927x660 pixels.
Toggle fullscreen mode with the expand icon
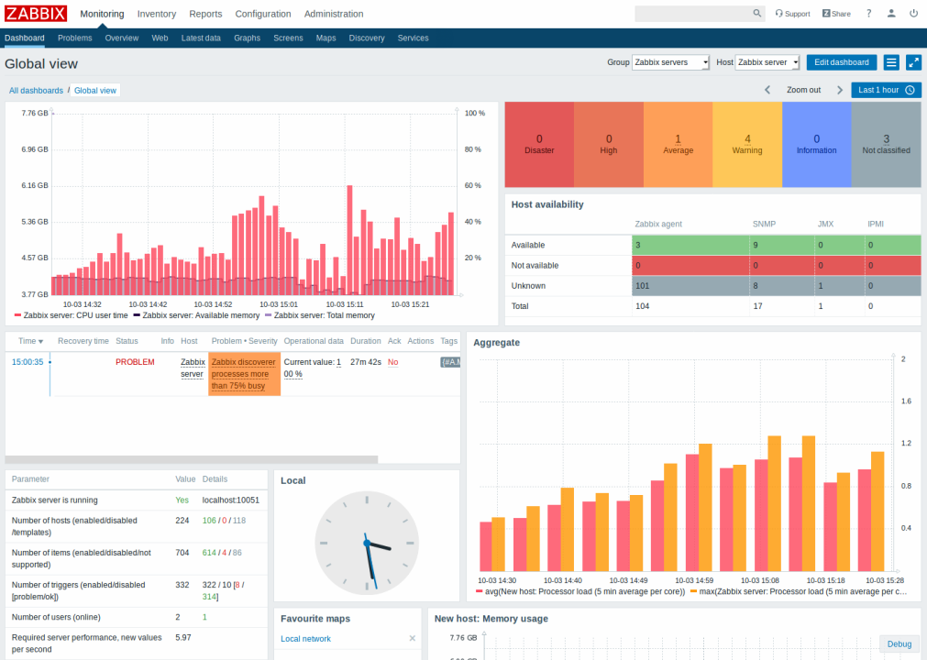pyautogui.click(x=913, y=62)
